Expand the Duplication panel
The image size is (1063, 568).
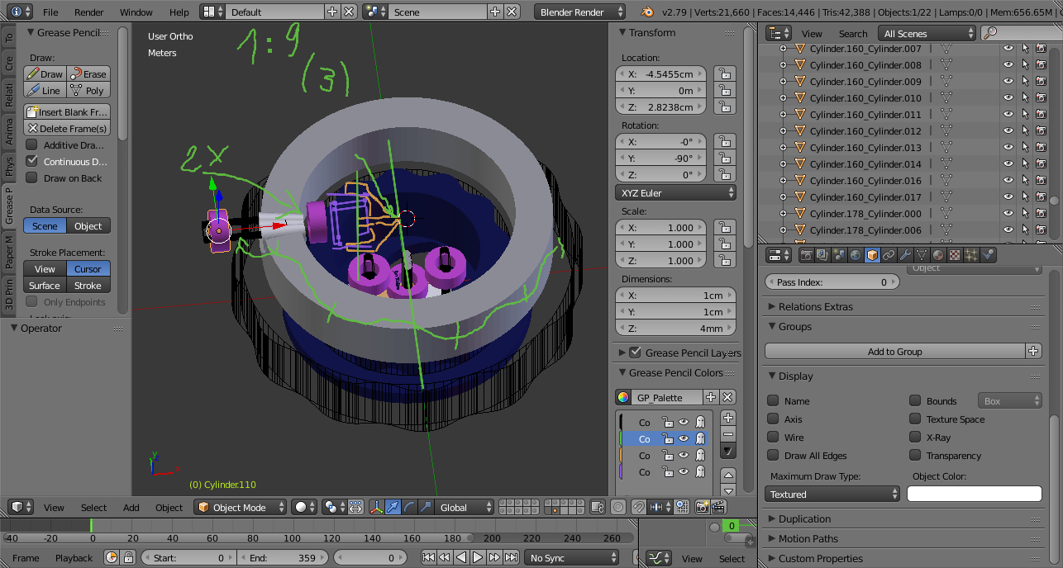click(x=804, y=518)
